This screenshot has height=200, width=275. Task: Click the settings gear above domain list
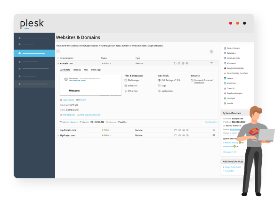pyautogui.click(x=211, y=51)
